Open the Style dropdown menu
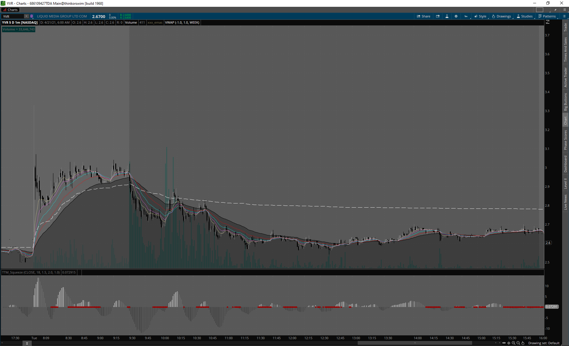Screen dimensions: 569x346 pos(480,16)
